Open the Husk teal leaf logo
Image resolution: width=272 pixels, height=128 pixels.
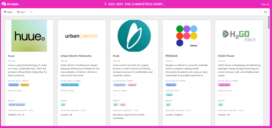134,36
